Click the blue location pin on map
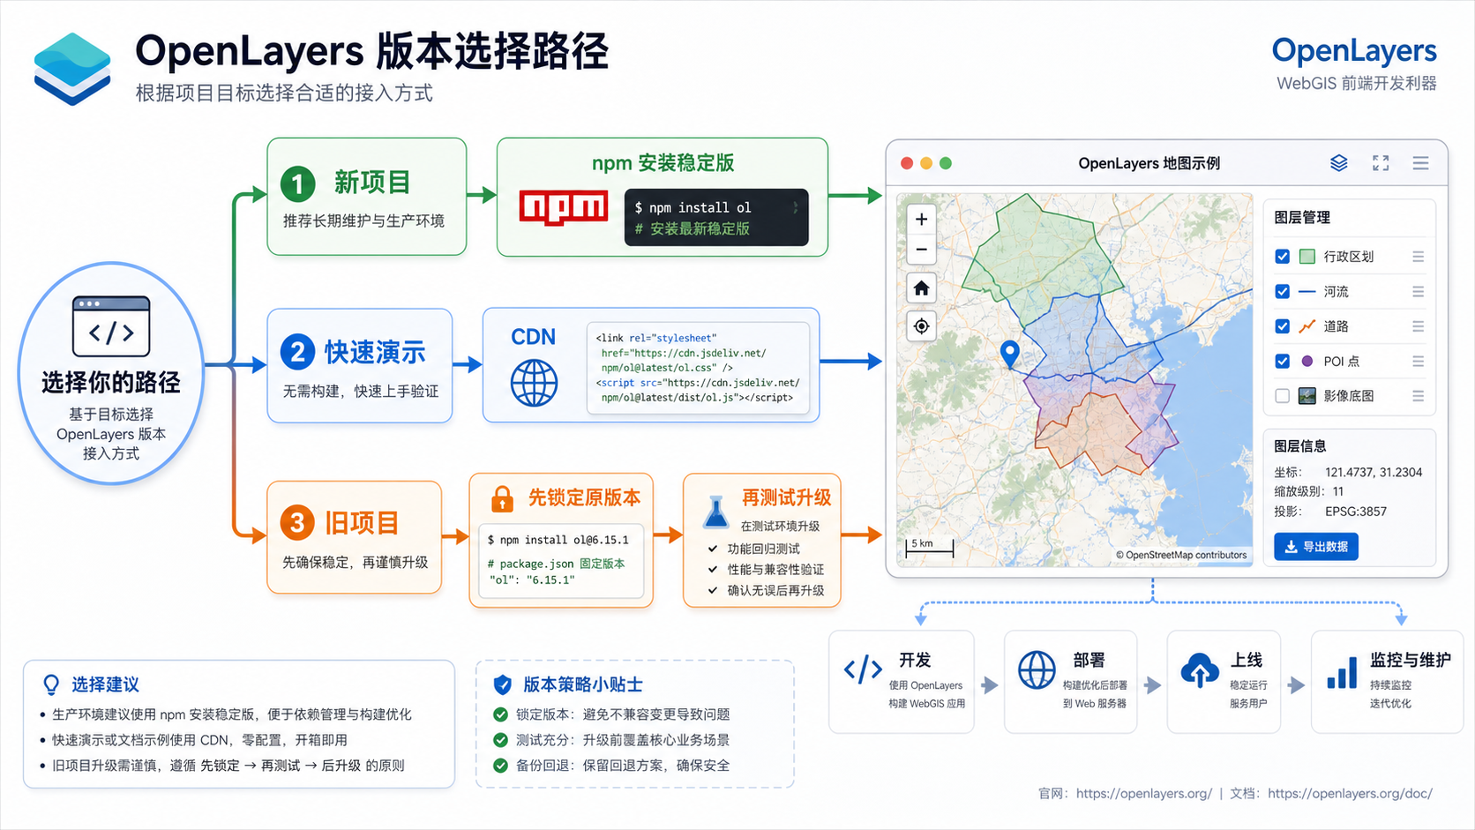The width and height of the screenshot is (1475, 830). click(x=1010, y=354)
